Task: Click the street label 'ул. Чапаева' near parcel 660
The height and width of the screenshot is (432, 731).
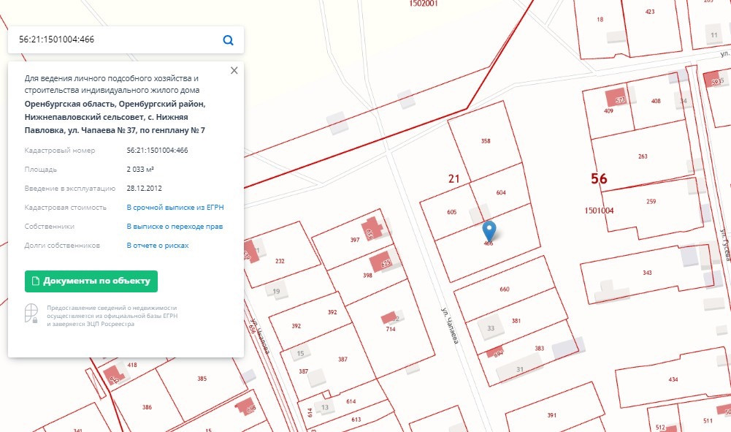Action: pos(450,325)
